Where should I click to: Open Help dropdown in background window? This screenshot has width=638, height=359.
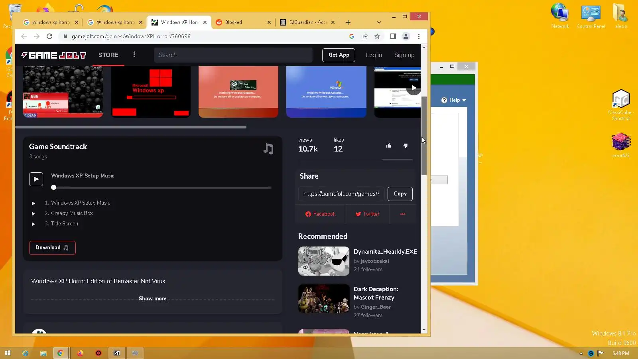(454, 100)
